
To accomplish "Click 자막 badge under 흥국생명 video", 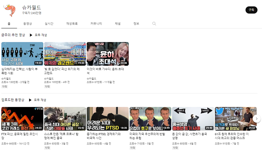I will point(175,148).
